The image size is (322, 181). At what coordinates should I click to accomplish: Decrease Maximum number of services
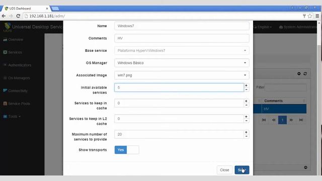pyautogui.click(x=247, y=136)
